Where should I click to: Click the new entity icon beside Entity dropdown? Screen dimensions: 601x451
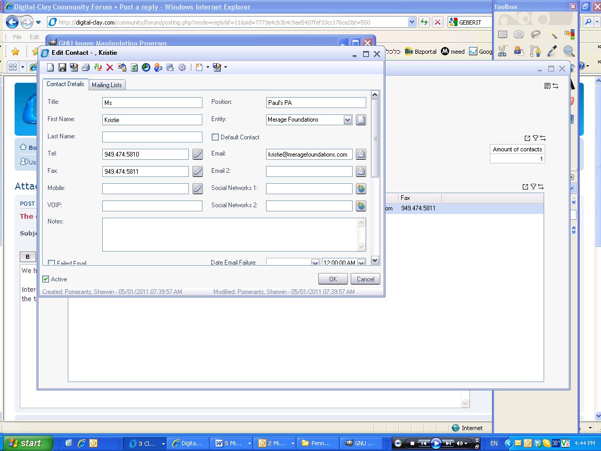360,120
